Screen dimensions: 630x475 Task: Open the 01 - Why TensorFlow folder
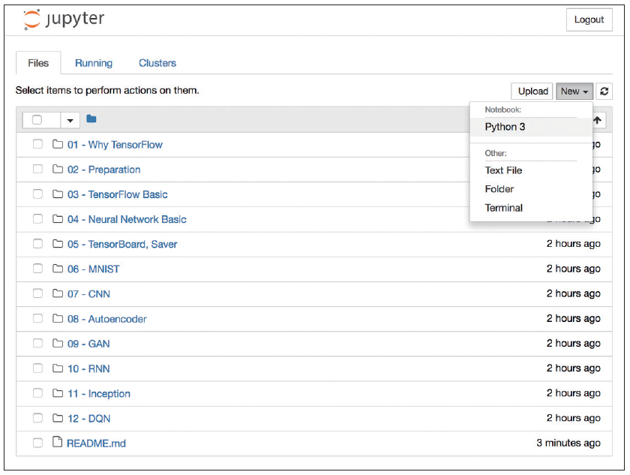[115, 145]
